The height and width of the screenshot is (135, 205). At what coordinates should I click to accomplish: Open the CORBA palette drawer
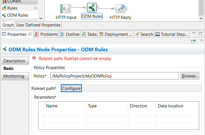click(20, 2)
